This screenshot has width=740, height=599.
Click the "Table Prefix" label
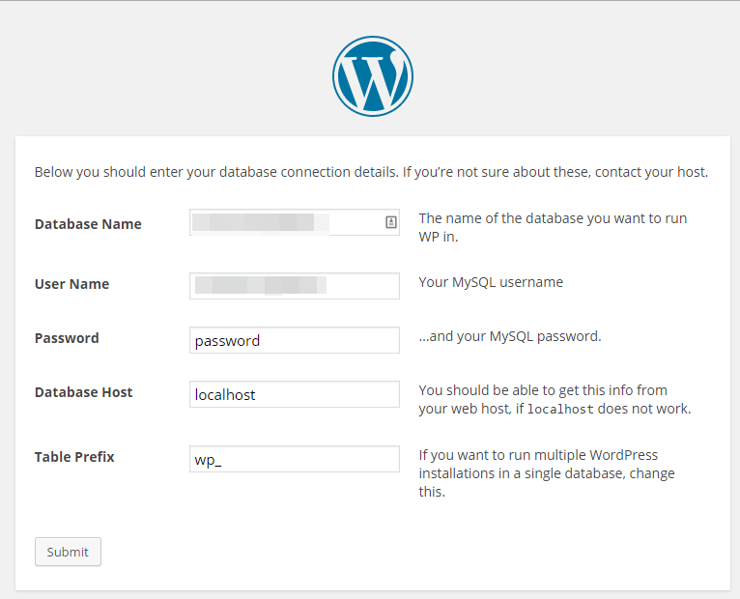coord(74,456)
